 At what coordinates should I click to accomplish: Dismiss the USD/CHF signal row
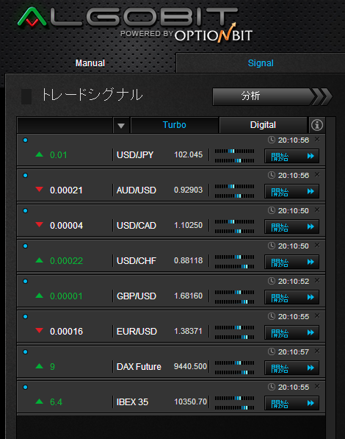(317, 245)
